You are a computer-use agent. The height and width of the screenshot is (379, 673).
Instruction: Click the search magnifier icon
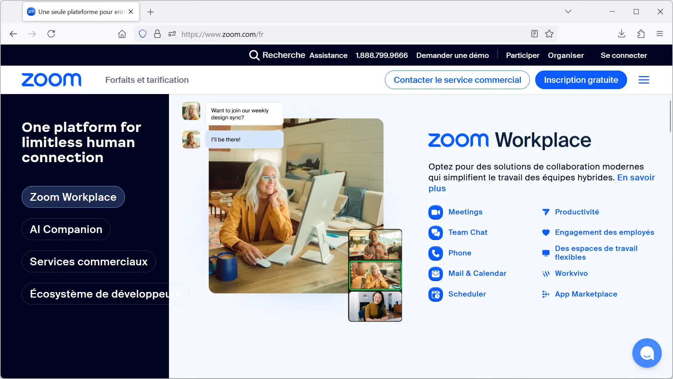pyautogui.click(x=254, y=55)
